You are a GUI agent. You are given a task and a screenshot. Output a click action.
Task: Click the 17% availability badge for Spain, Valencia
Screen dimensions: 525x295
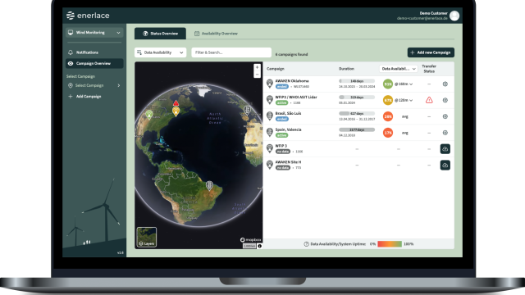(x=388, y=133)
